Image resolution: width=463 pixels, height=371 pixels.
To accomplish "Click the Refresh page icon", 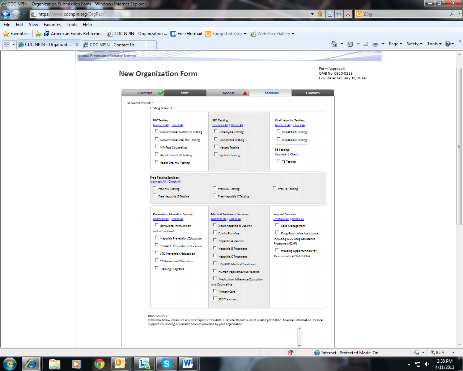I will click(339, 14).
